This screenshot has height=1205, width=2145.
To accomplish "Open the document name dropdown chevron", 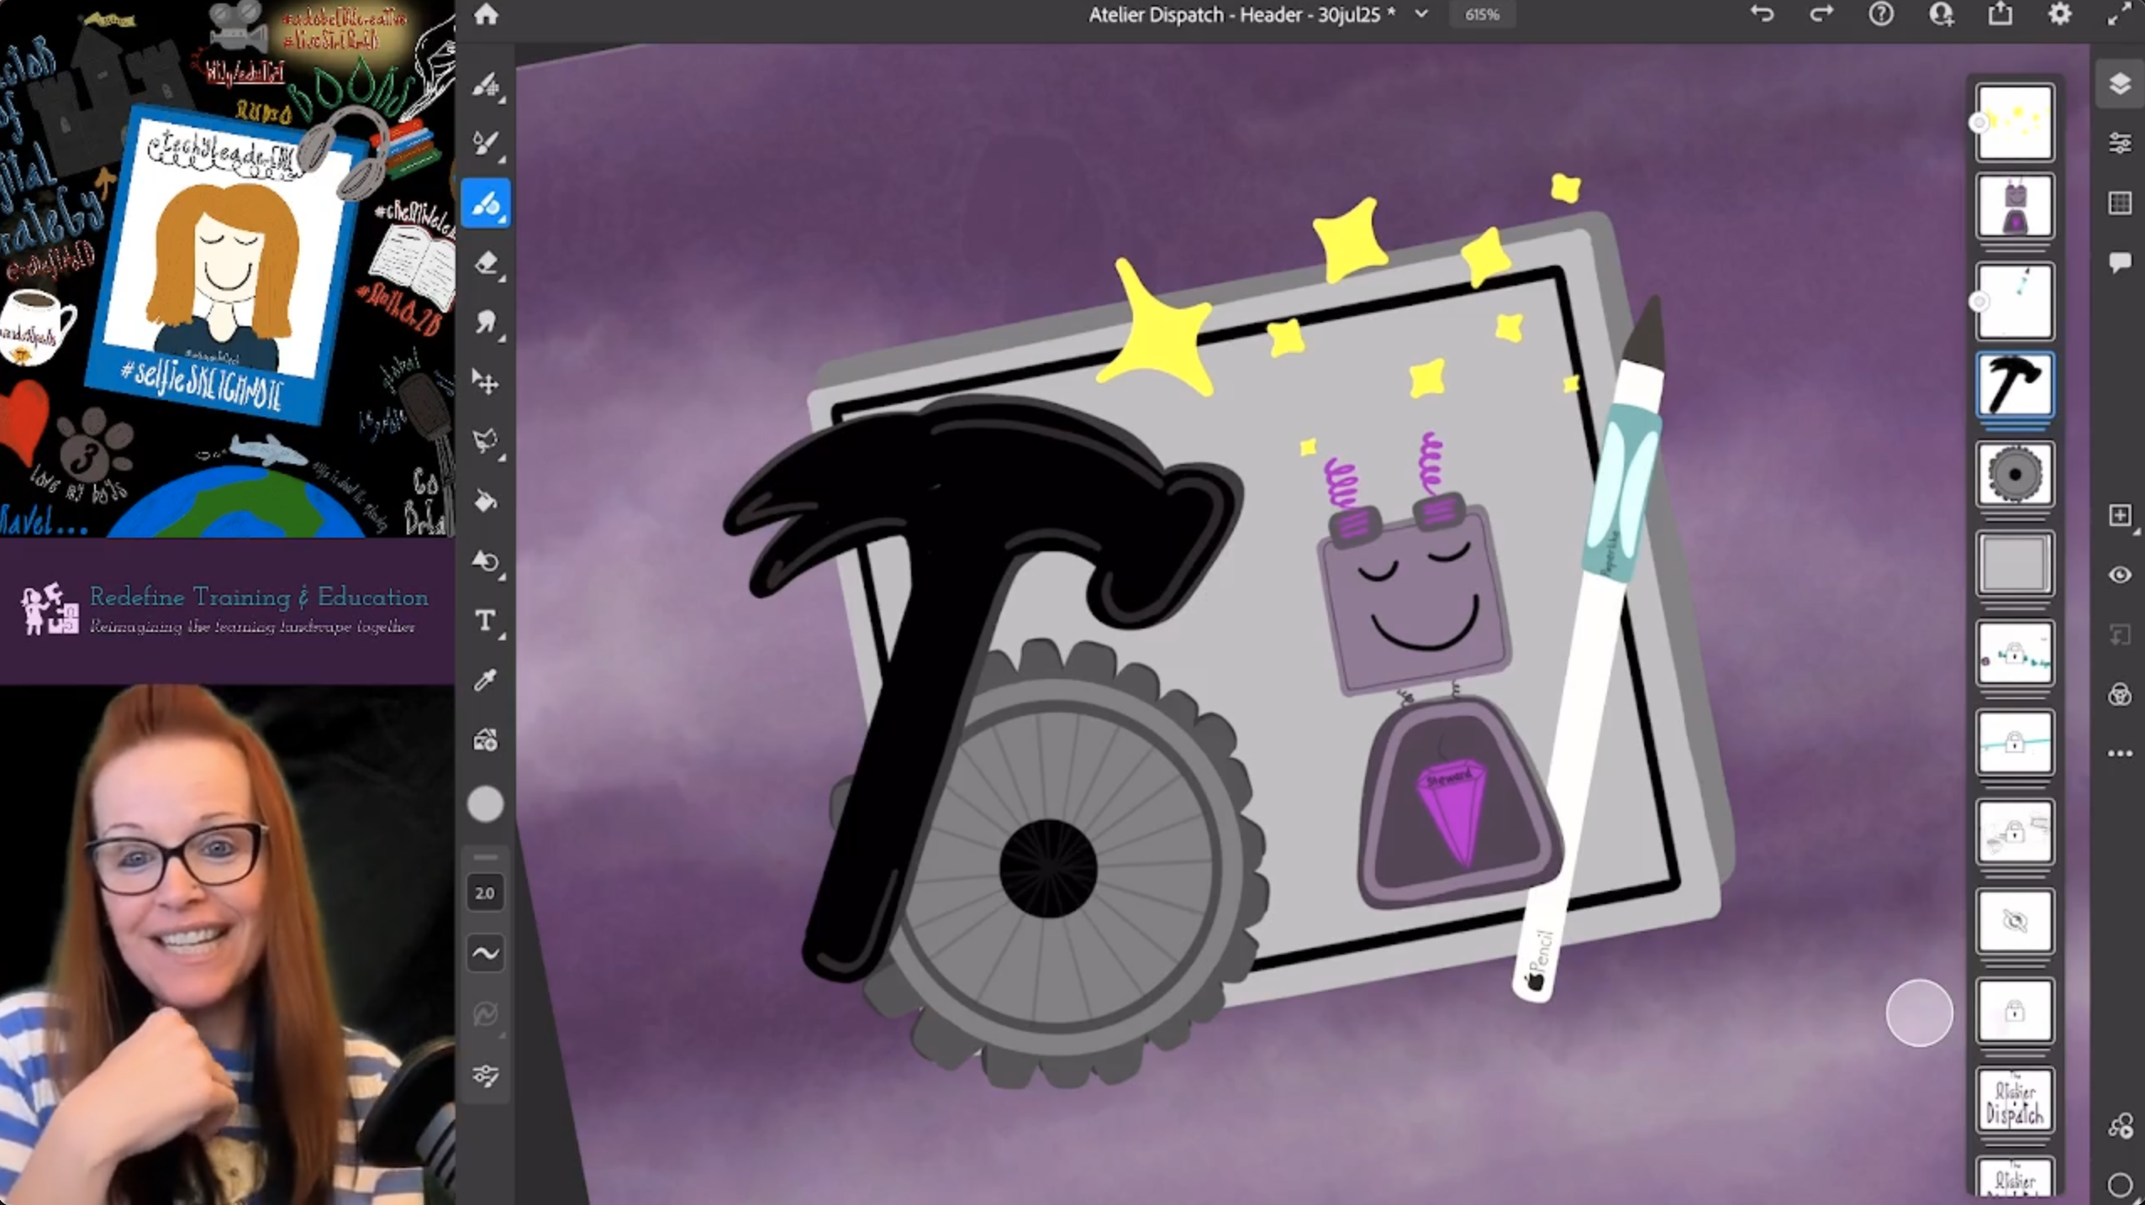I will (1421, 14).
